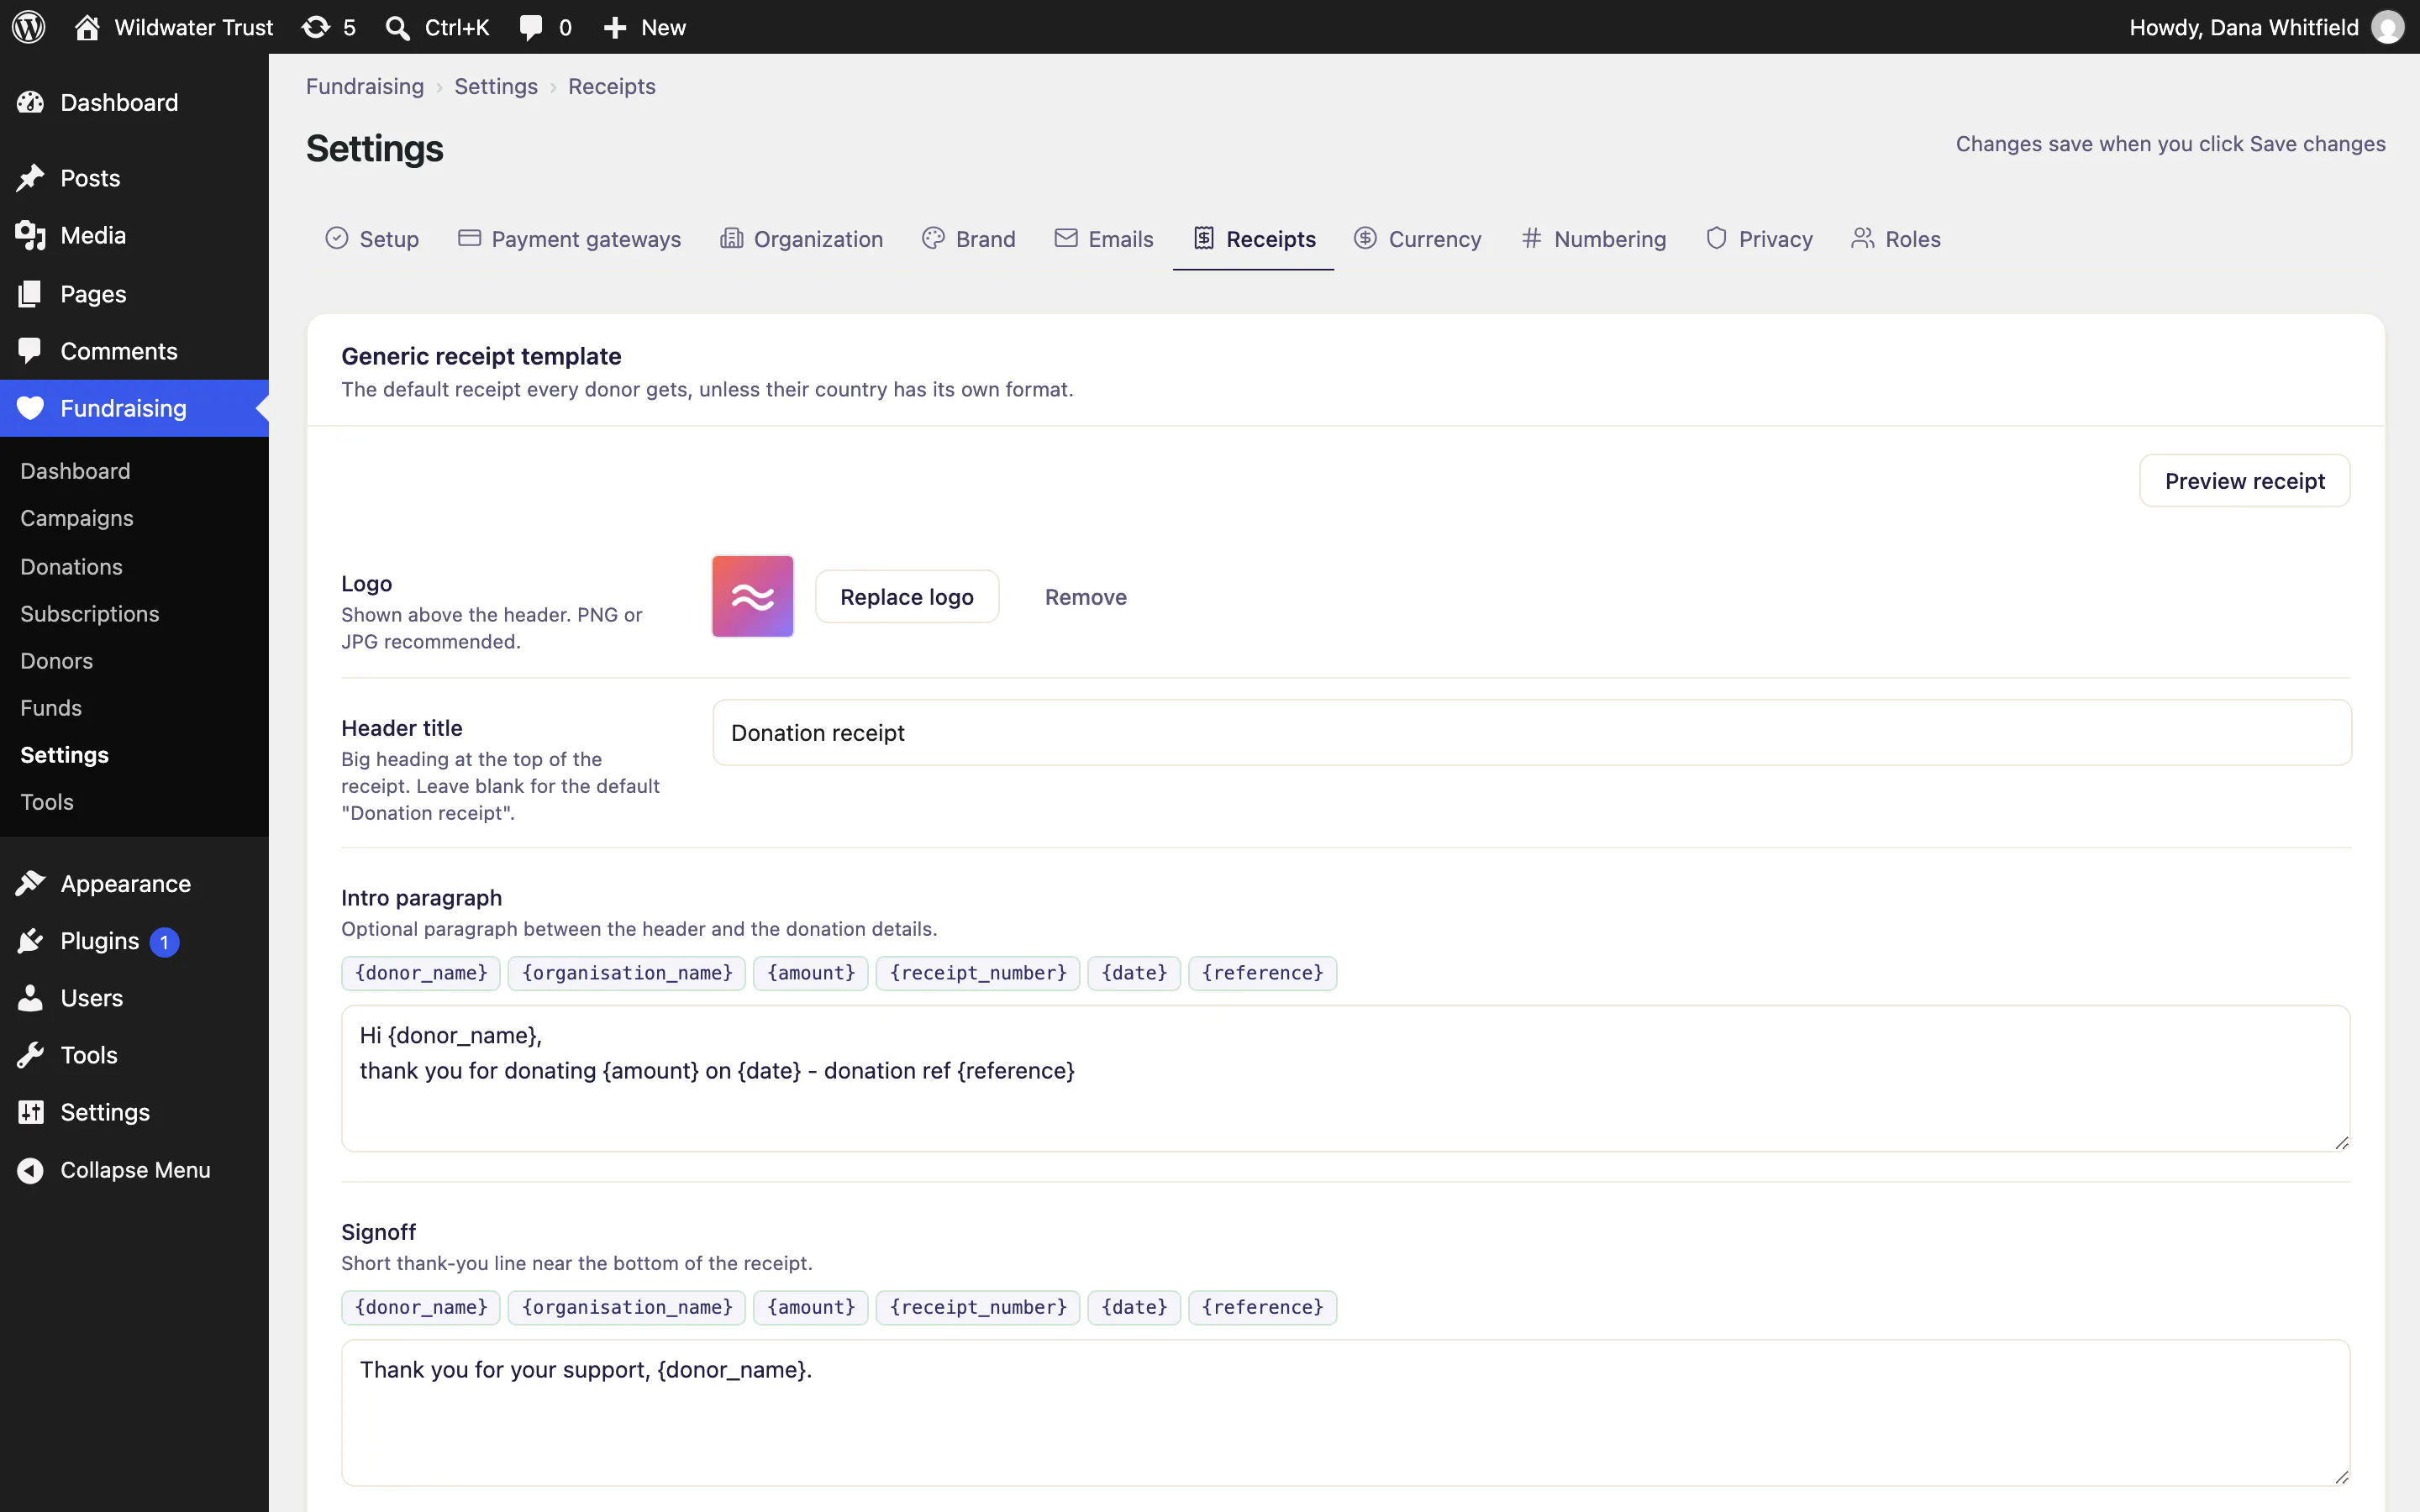This screenshot has width=2420, height=1512.
Task: Switch to the Organization tab
Action: 802,239
